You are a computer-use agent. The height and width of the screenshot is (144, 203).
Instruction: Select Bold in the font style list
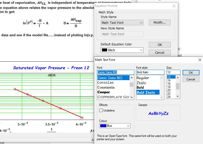click(140, 87)
